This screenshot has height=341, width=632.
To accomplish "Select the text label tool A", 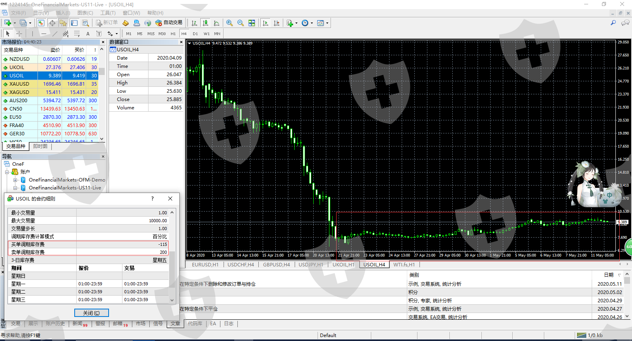I will [88, 34].
